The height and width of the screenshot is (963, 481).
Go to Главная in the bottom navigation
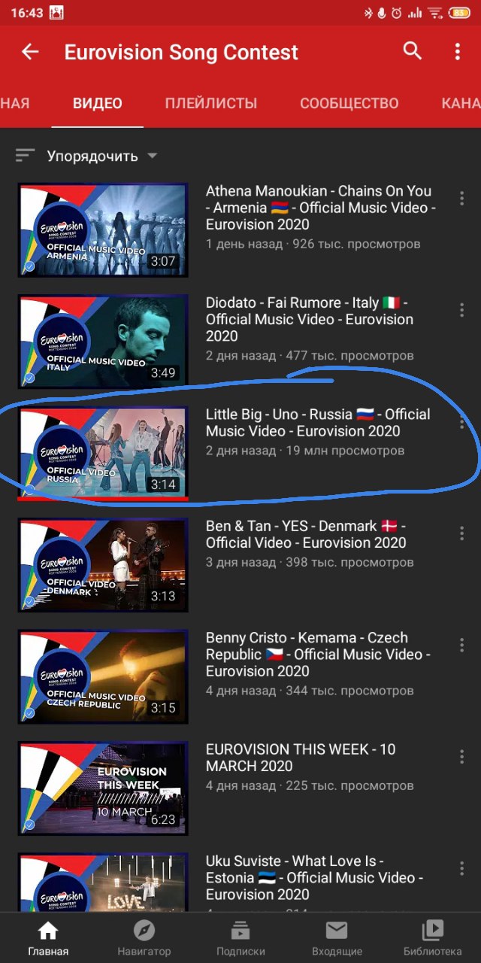[48, 938]
